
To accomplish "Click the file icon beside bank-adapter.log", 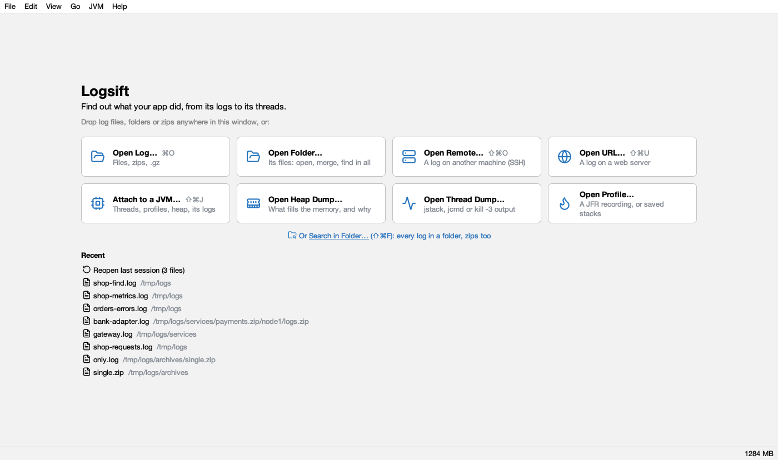I will 87,321.
